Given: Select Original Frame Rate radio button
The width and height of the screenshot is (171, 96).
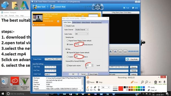Looking at the screenshot, I should [67, 41].
